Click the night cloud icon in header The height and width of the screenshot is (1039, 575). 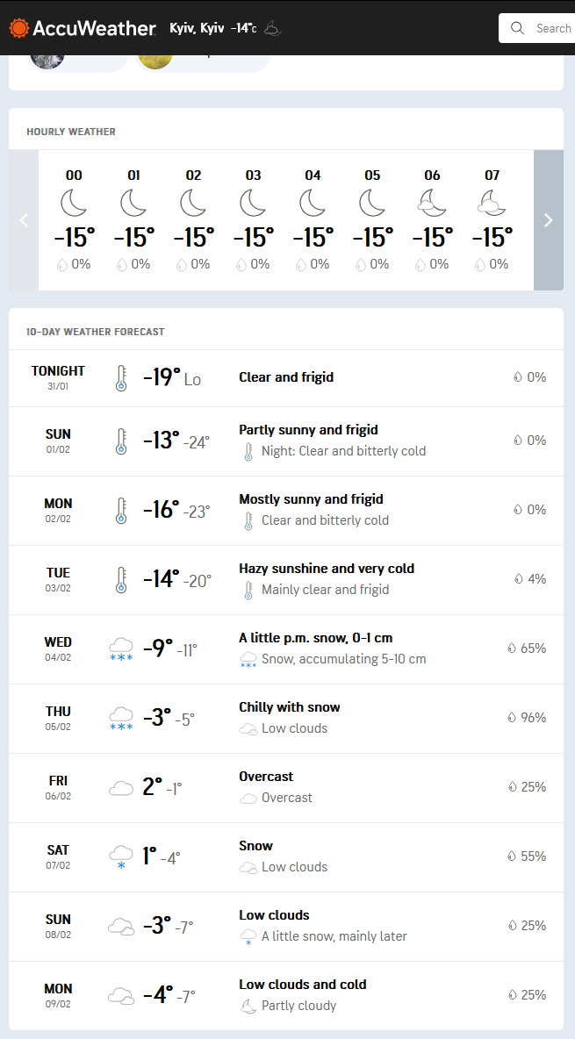point(273,28)
